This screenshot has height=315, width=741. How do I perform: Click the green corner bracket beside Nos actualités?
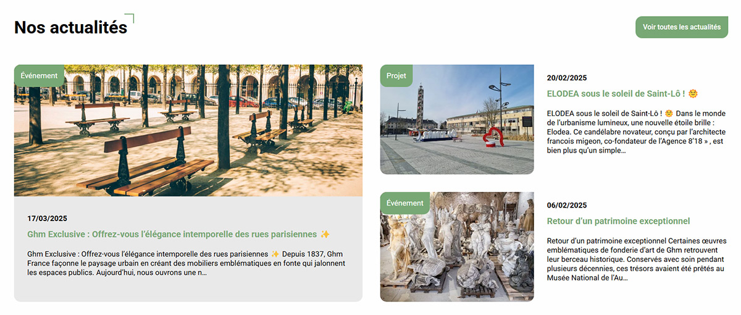pos(129,19)
